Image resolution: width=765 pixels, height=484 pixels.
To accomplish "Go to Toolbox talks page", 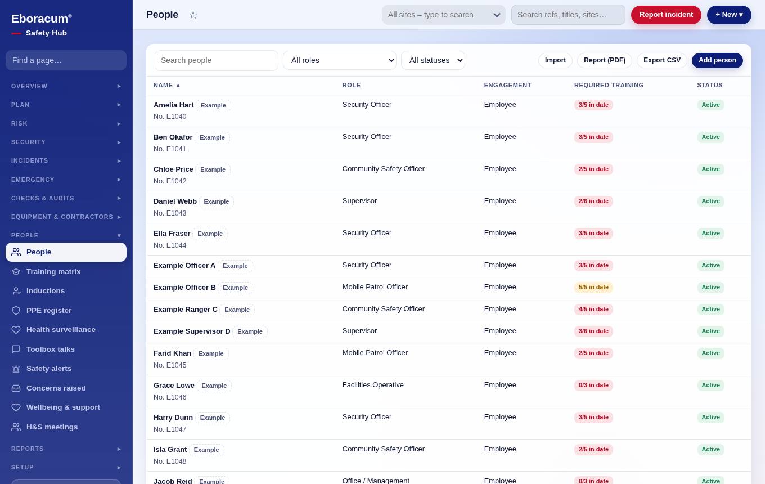I will click(x=66, y=349).
